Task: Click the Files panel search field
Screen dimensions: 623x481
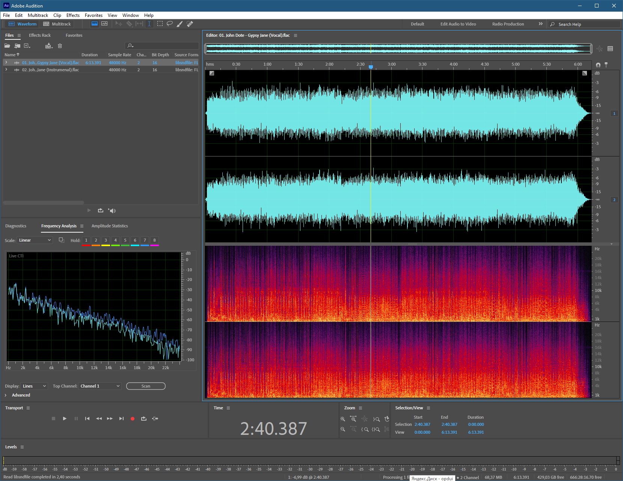Action: 162,46
